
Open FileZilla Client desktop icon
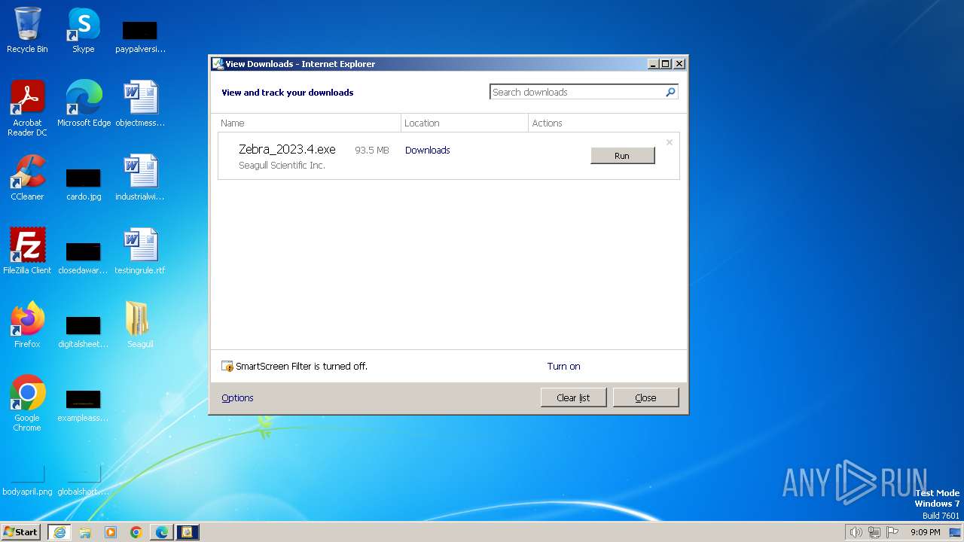point(27,251)
